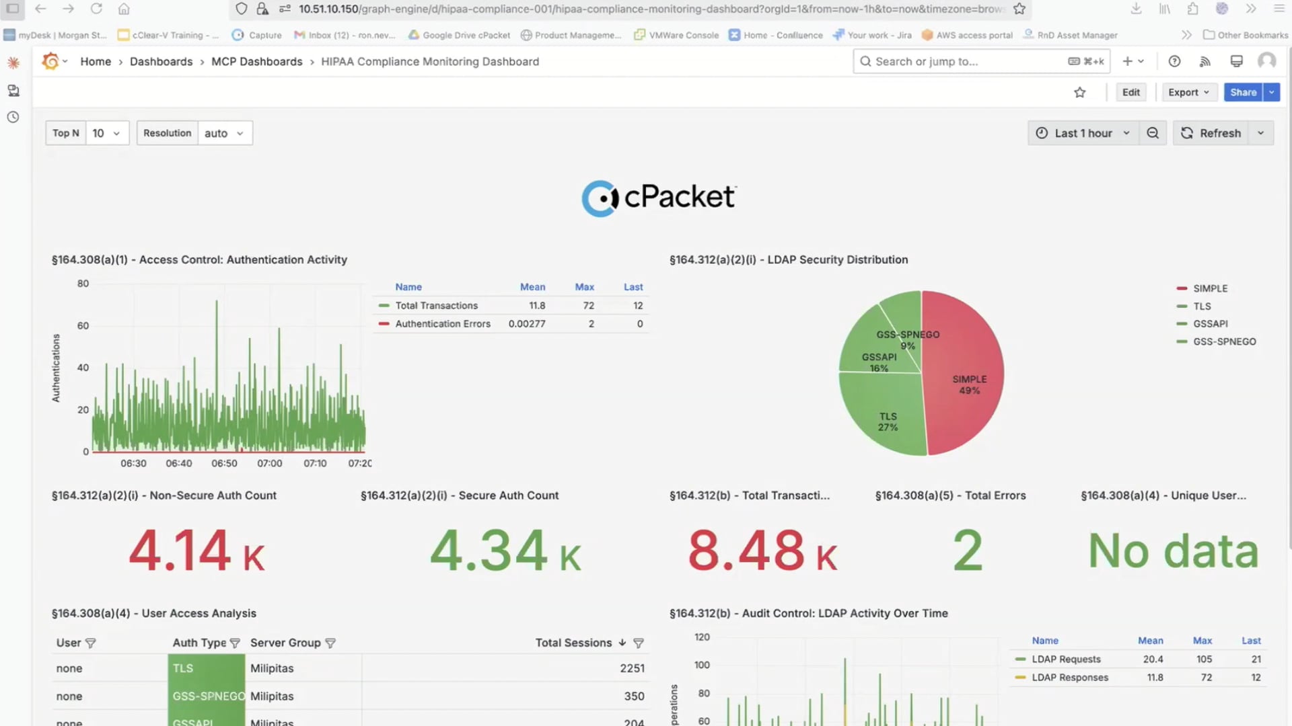
Task: Open the filter icon on the User column
Action: (x=92, y=643)
